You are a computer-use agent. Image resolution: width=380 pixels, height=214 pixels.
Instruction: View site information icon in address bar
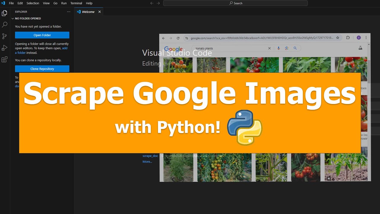tap(187, 38)
